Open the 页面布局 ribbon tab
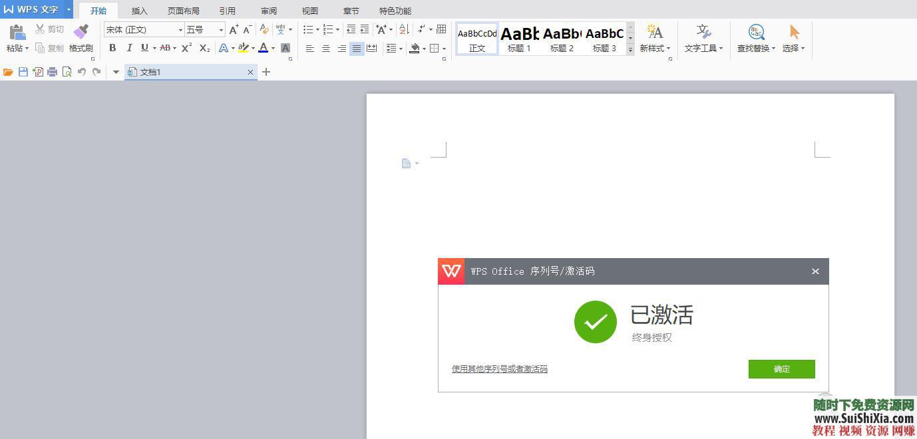The width and height of the screenshot is (917, 439). click(184, 10)
